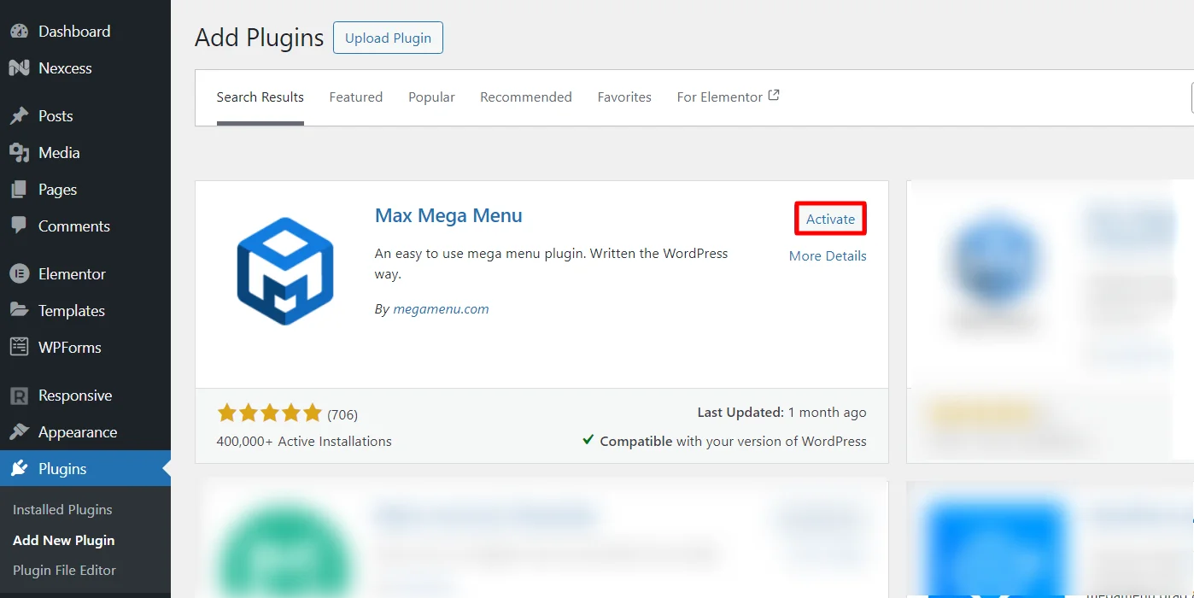
Task: Switch to the Popular tab
Action: (431, 97)
